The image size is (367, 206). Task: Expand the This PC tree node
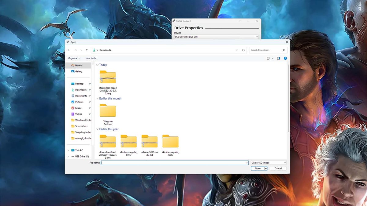(x=68, y=150)
